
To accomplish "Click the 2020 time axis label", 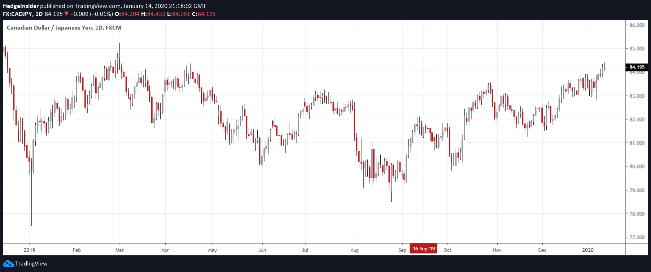I will 588,250.
